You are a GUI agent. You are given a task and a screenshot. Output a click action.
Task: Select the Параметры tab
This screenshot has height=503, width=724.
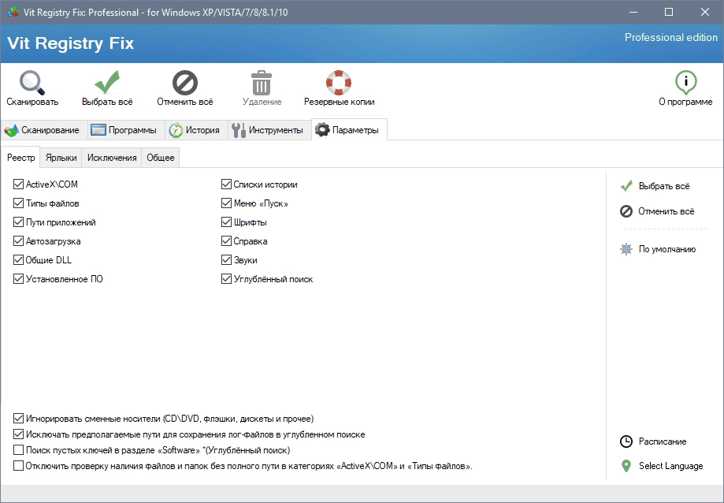(x=350, y=129)
